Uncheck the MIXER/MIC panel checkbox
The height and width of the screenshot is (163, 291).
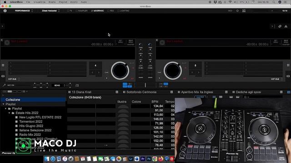click(92, 11)
